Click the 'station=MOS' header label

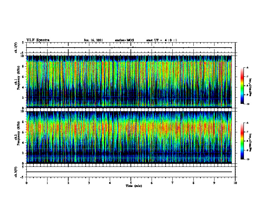124,40
